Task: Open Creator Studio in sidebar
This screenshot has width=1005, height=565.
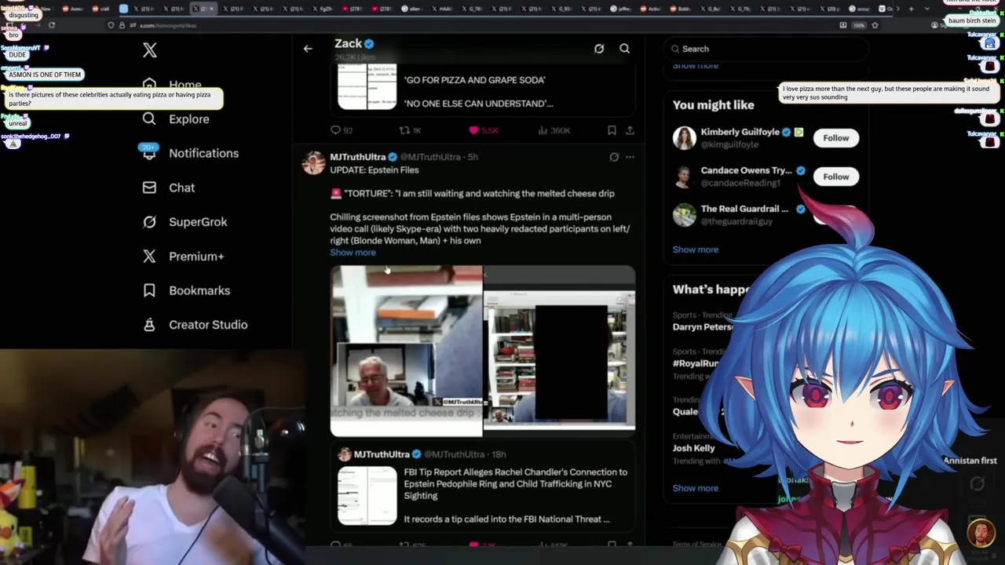Action: click(208, 324)
